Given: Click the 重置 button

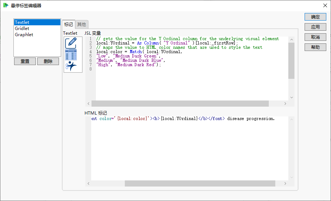Looking at the screenshot, I should click(25, 61).
